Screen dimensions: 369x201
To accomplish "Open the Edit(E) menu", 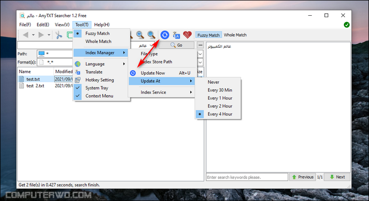I will (x=43, y=25).
